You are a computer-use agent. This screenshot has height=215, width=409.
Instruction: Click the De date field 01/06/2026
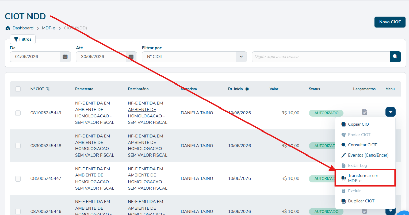(35, 57)
